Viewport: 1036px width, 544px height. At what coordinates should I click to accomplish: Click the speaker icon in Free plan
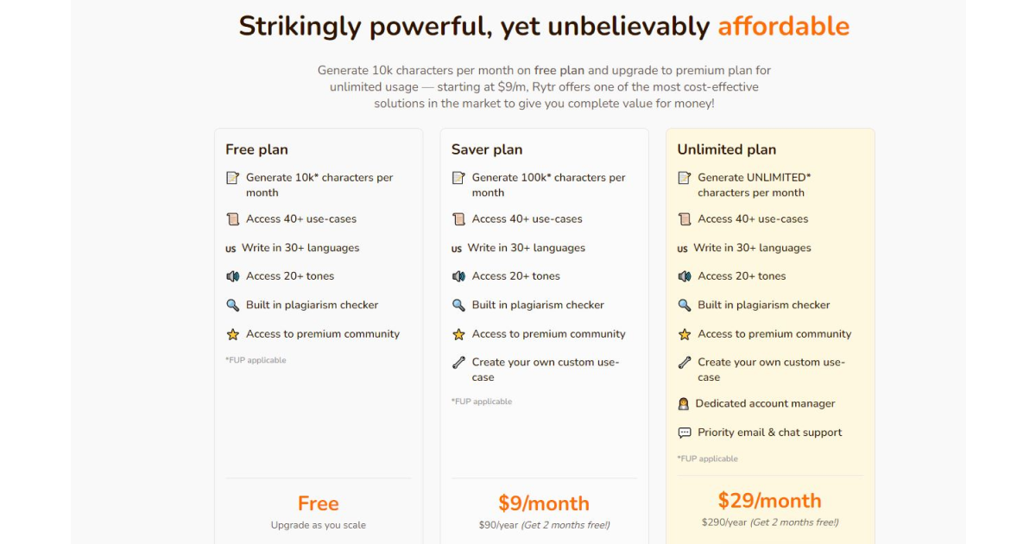click(x=232, y=276)
